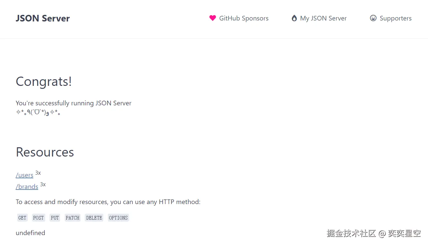Click the flame icon beside My JSON Server
Viewport: 428px width, 245px height.
(x=294, y=18)
